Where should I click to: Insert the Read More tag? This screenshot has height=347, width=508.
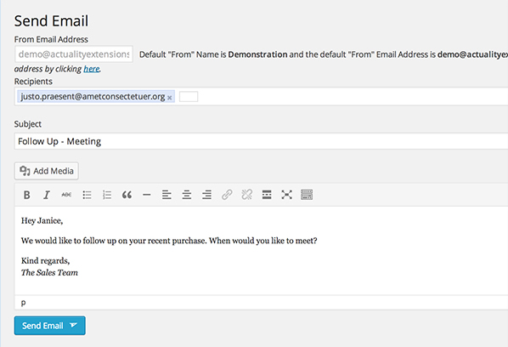click(267, 195)
